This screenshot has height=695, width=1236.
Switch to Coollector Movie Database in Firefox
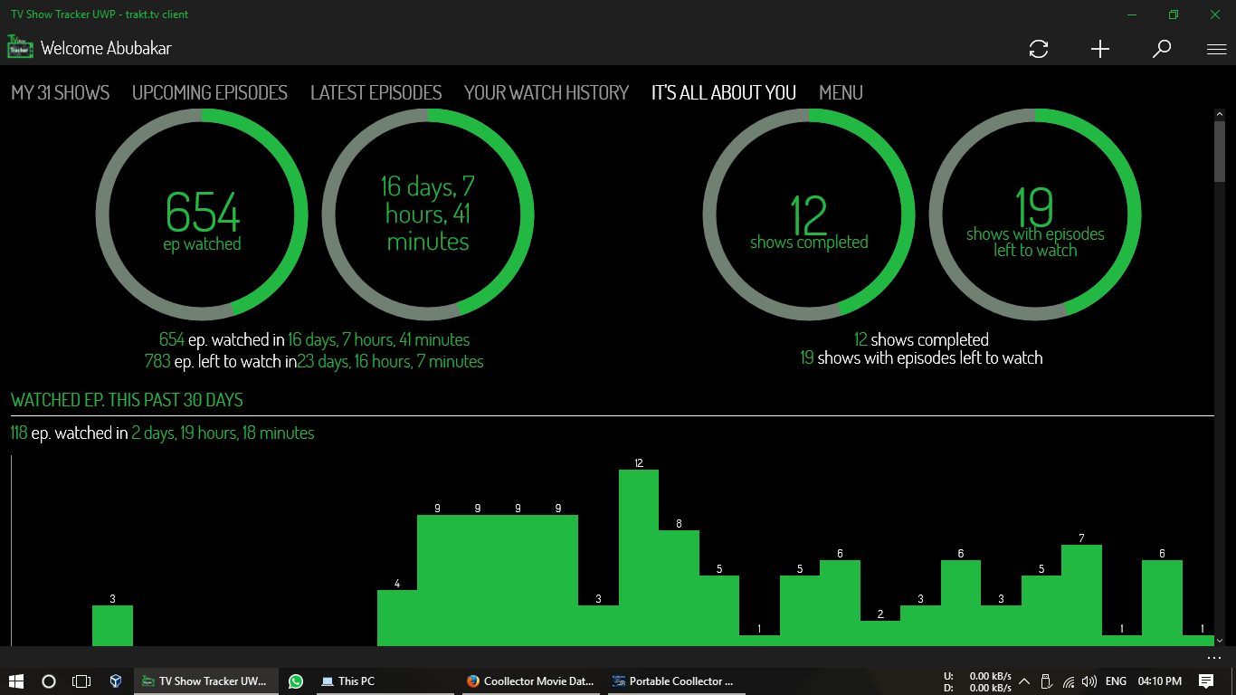[531, 681]
